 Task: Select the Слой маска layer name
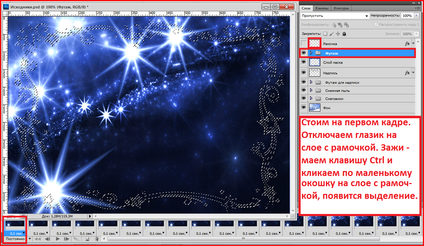click(333, 62)
